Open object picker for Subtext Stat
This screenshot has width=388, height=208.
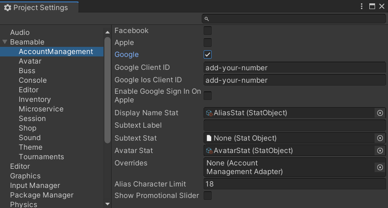(x=380, y=138)
